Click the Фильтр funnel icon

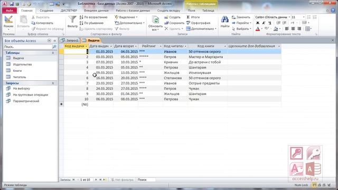72,20
